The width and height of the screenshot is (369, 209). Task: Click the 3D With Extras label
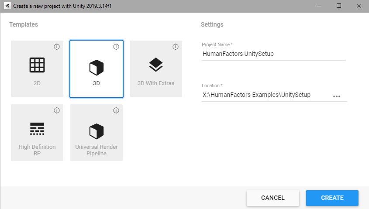[156, 83]
